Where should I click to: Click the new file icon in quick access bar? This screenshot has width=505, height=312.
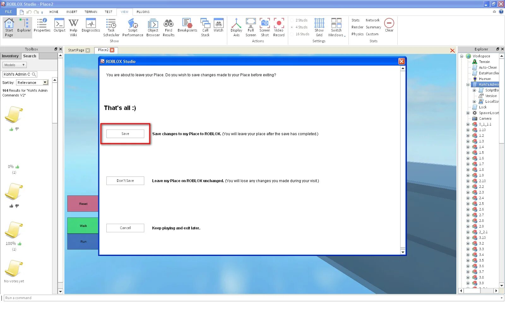tap(22, 12)
